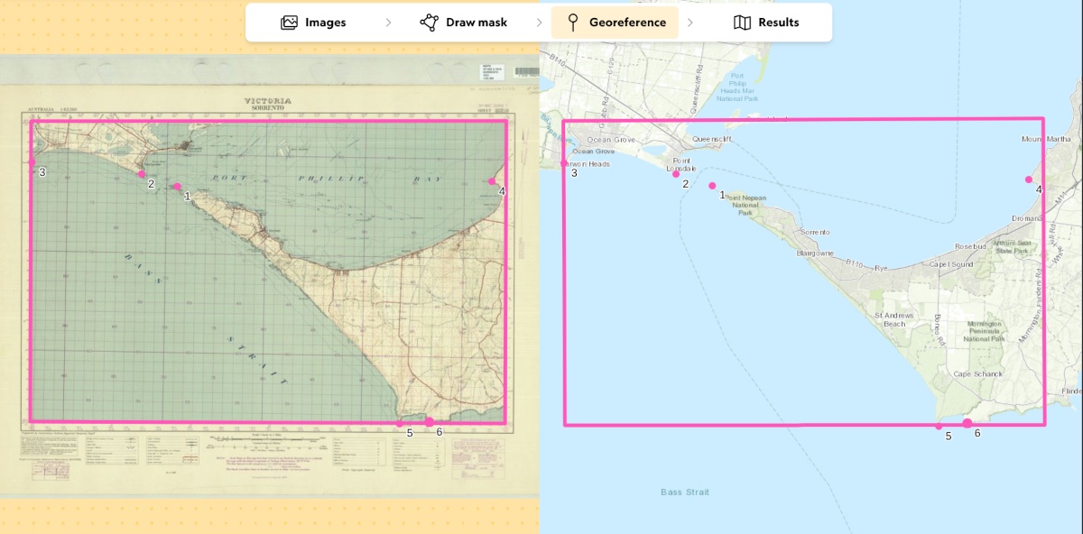This screenshot has height=534, width=1083.
Task: Pick control point 6 on the historical map
Action: pos(429,421)
